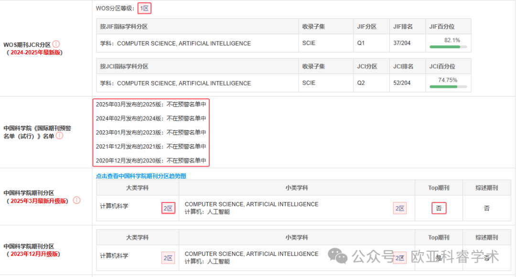Image resolution: width=516 pixels, height=277 pixels.
Task: Select the 2023年12月升级版 red label
Action: tap(34, 254)
